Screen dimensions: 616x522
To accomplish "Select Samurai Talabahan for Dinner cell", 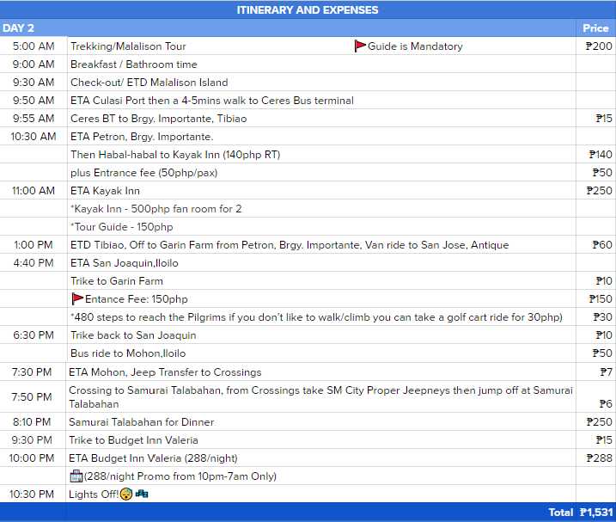I will [320, 421].
